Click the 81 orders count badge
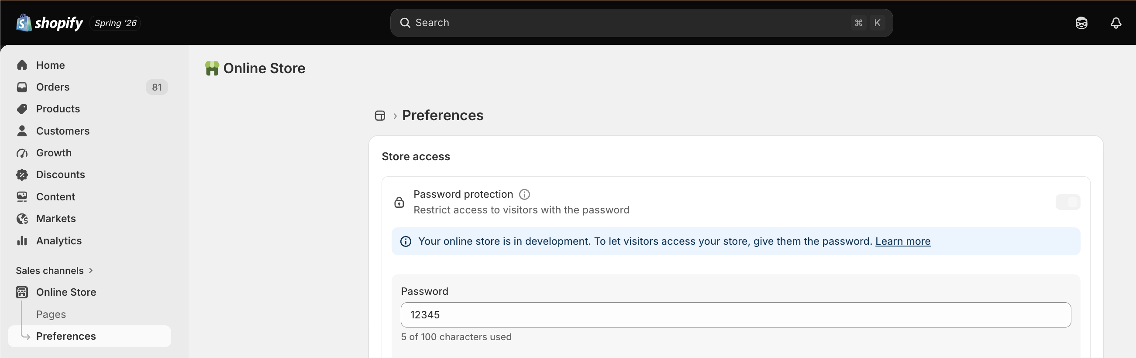1136x358 pixels. 157,87
